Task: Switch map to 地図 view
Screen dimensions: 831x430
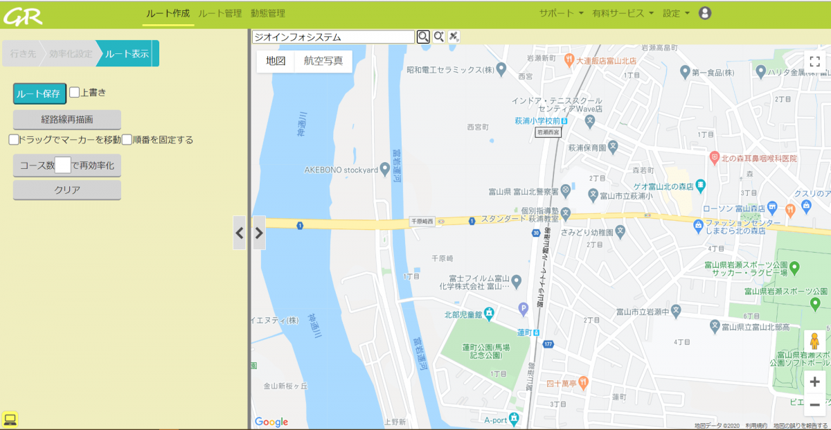Action: click(x=276, y=61)
